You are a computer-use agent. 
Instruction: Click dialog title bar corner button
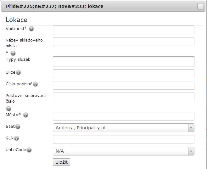pos(200,6)
